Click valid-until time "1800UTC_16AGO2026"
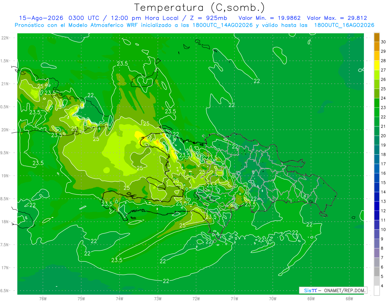The height and width of the screenshot is (303, 392). 344,25
